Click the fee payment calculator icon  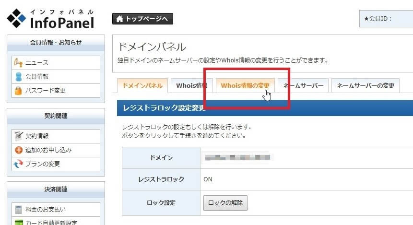(x=18, y=209)
